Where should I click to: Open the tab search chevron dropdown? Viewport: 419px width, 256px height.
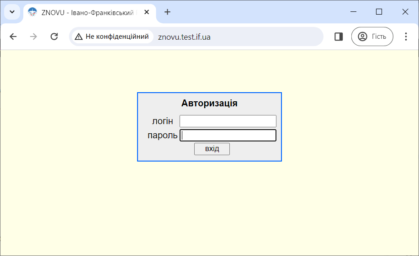click(x=12, y=12)
